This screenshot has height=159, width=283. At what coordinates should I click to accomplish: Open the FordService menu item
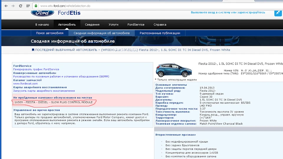[136, 24]
